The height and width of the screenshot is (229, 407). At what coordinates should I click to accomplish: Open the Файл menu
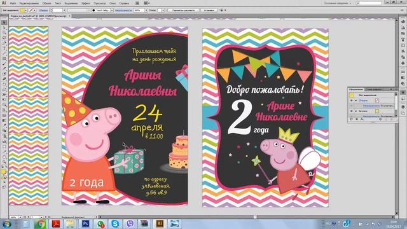[x=13, y=3]
